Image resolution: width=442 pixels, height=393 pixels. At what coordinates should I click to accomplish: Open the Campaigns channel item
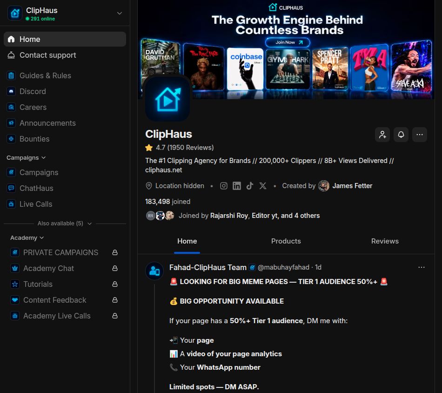click(65, 172)
